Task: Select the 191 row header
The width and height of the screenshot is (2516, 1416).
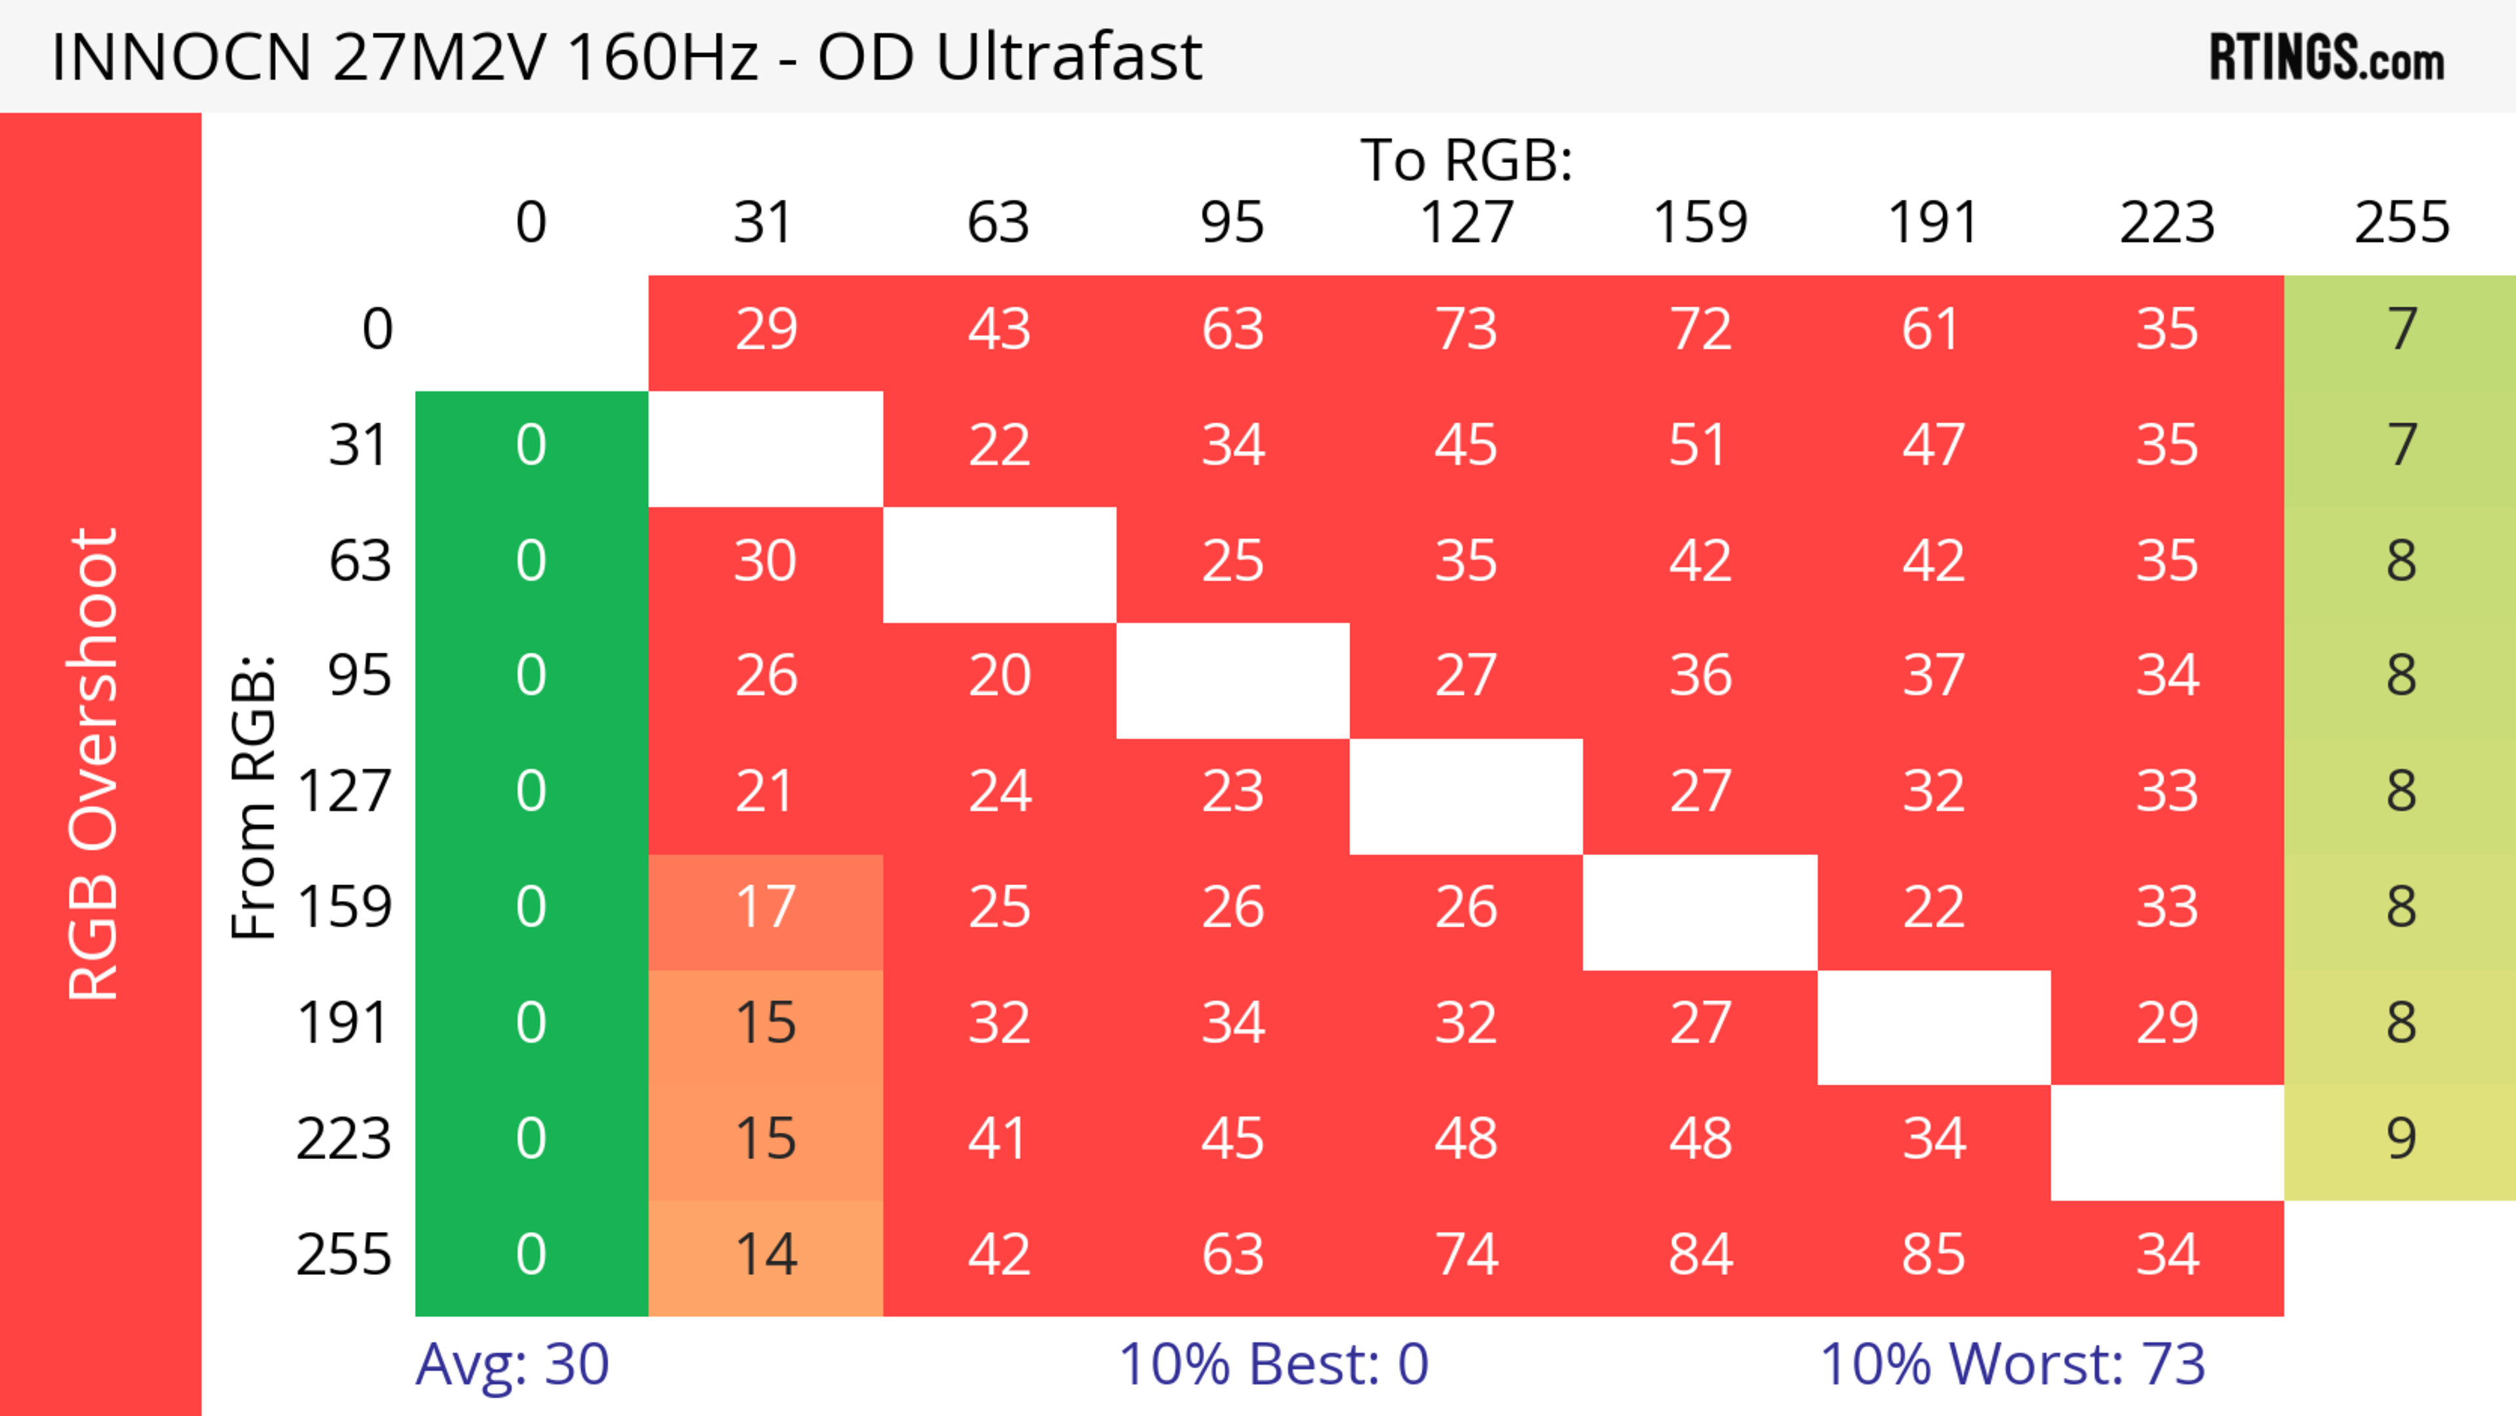Action: pyautogui.click(x=343, y=1024)
